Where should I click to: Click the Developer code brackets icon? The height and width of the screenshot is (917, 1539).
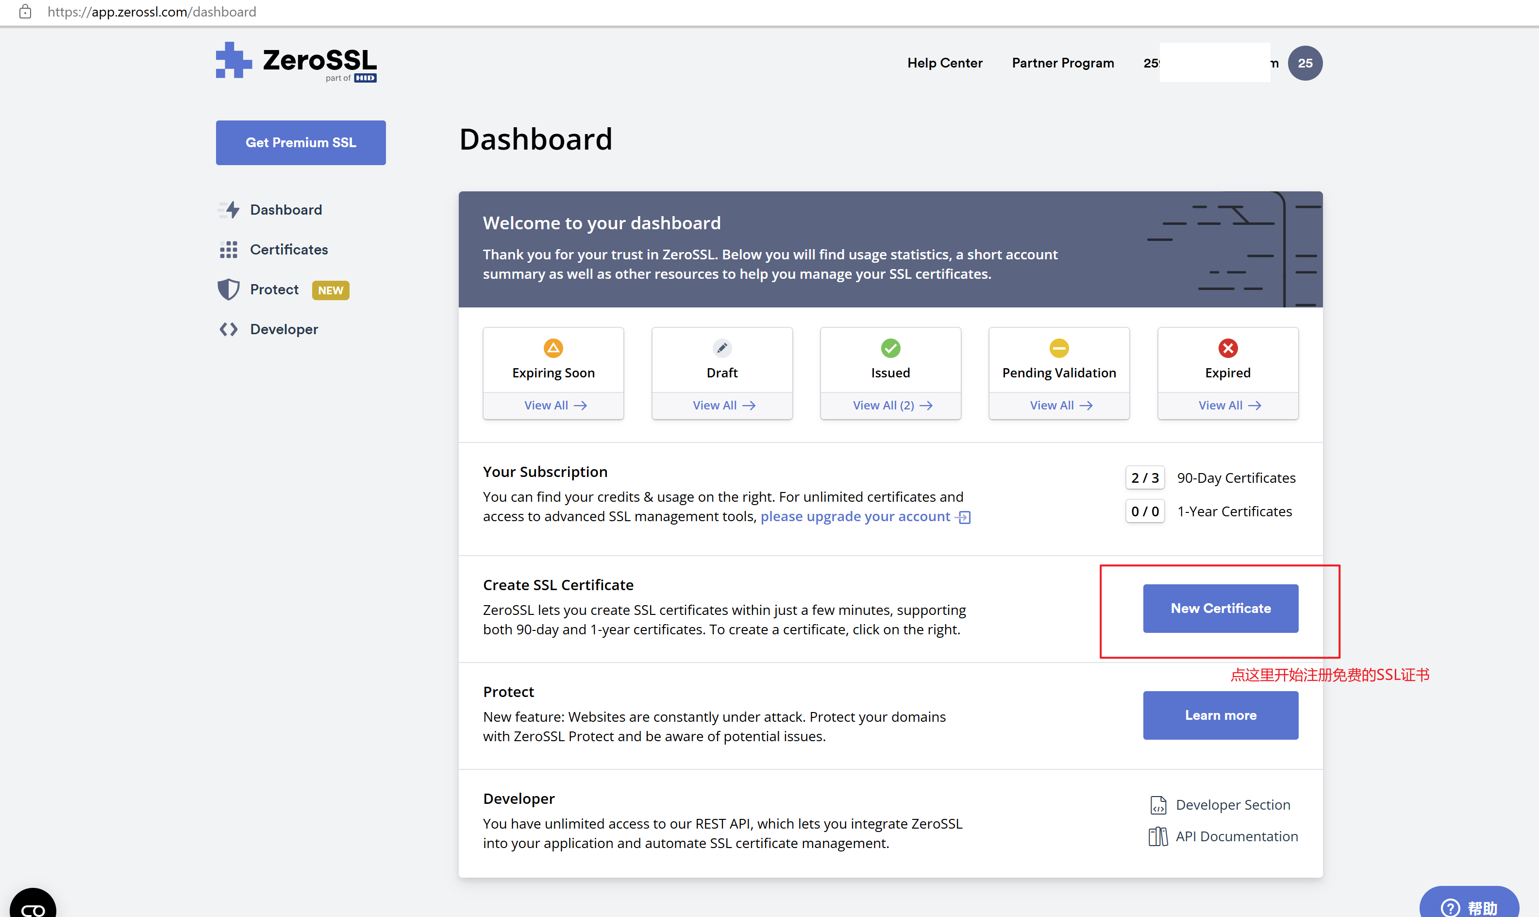229,329
